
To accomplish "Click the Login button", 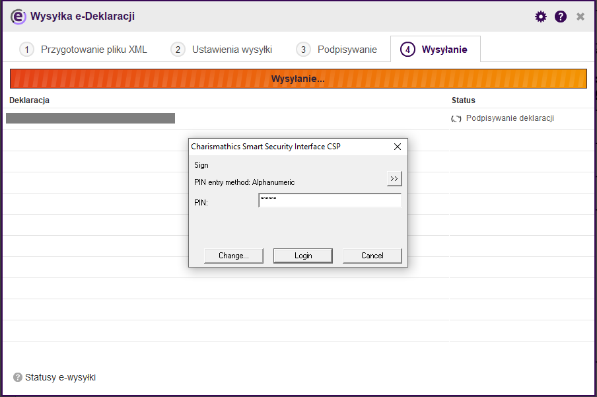I will [x=303, y=256].
